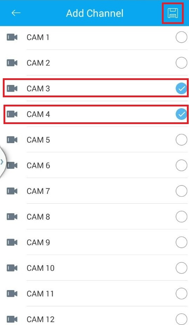
Task: Select the CAM 6 checkbox circle
Action: click(181, 165)
